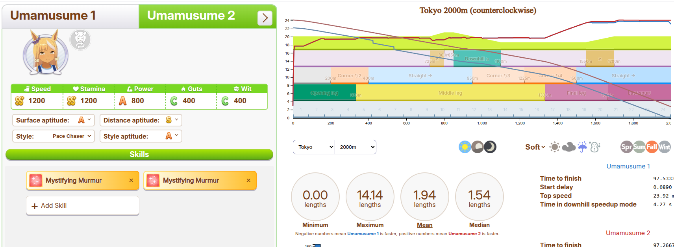This screenshot has width=674, height=247.
Task: Open the 2000m distance dropdown
Action: pyautogui.click(x=356, y=147)
